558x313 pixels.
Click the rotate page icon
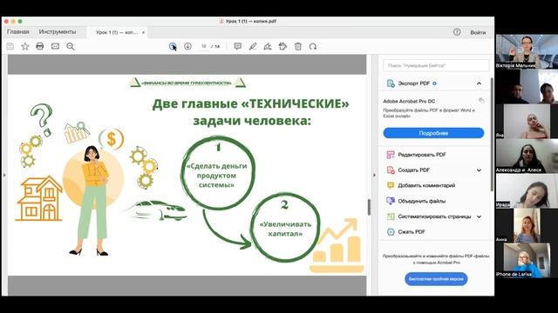click(x=313, y=46)
